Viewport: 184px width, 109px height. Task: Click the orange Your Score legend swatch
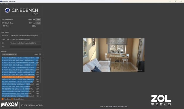pos(3,99)
